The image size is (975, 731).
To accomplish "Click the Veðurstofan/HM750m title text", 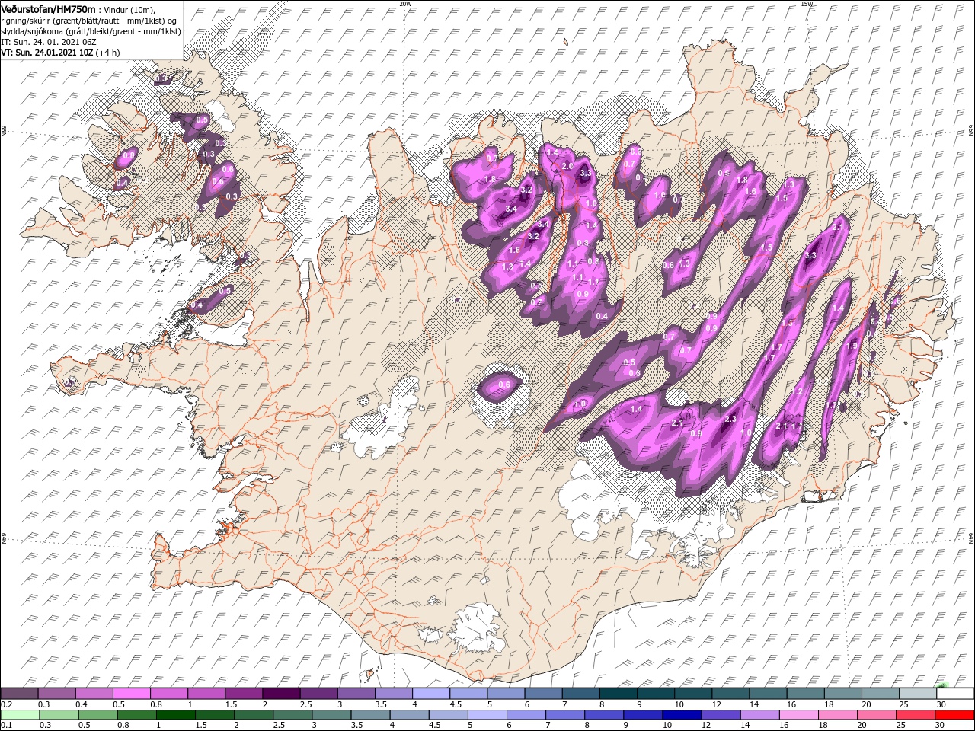I will click(x=49, y=8).
